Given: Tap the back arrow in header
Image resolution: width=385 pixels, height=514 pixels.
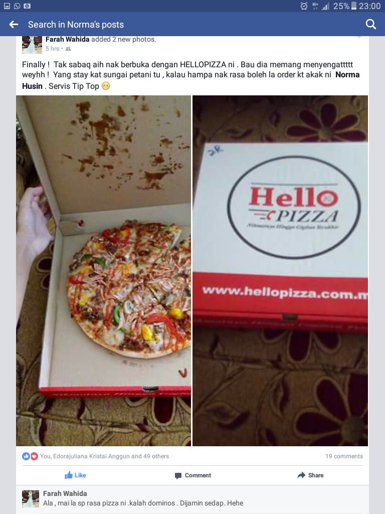Looking at the screenshot, I should click(x=14, y=24).
